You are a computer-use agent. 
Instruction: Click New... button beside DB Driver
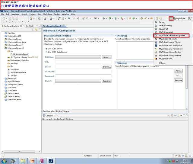coord(106,57)
